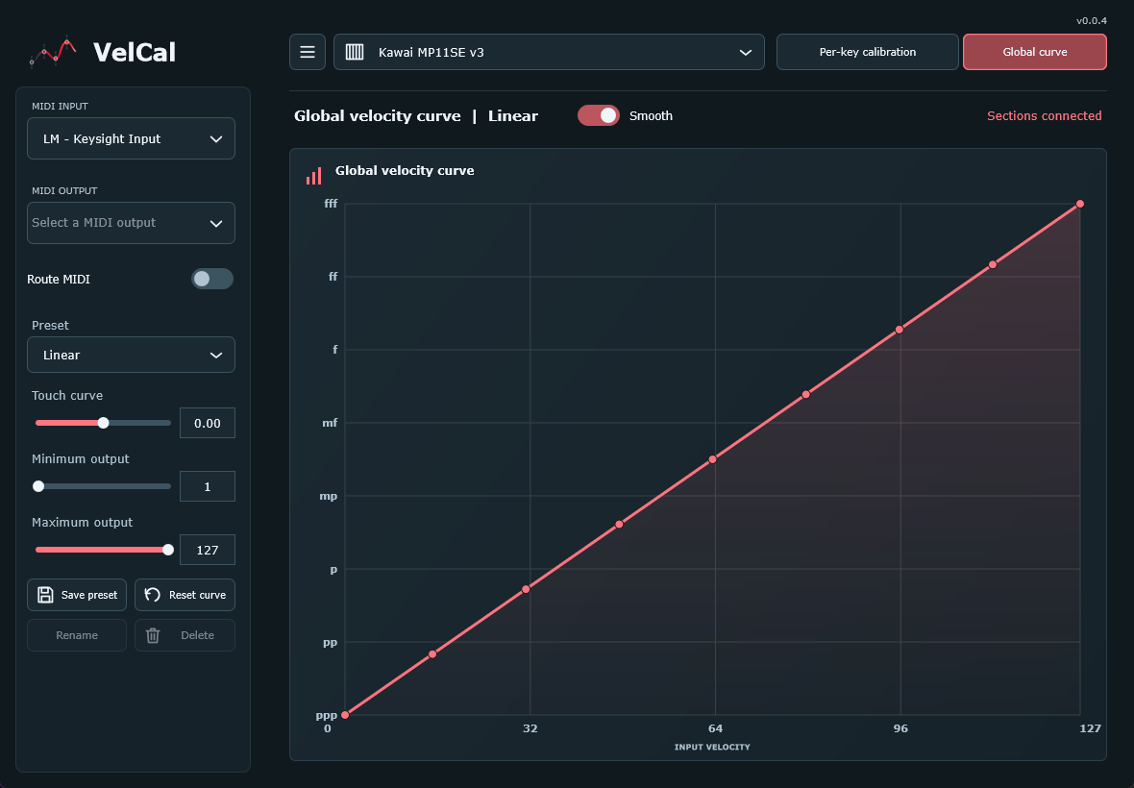Toggle the Smooth switch off
The image size is (1134, 788).
[x=599, y=115]
